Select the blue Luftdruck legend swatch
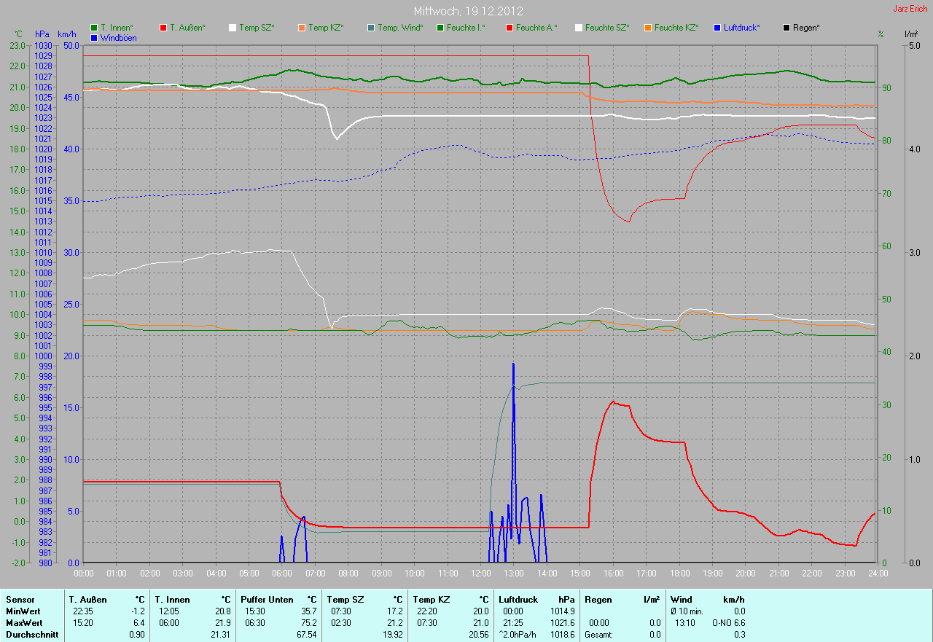Image resolution: width=933 pixels, height=642 pixels. pos(717,28)
